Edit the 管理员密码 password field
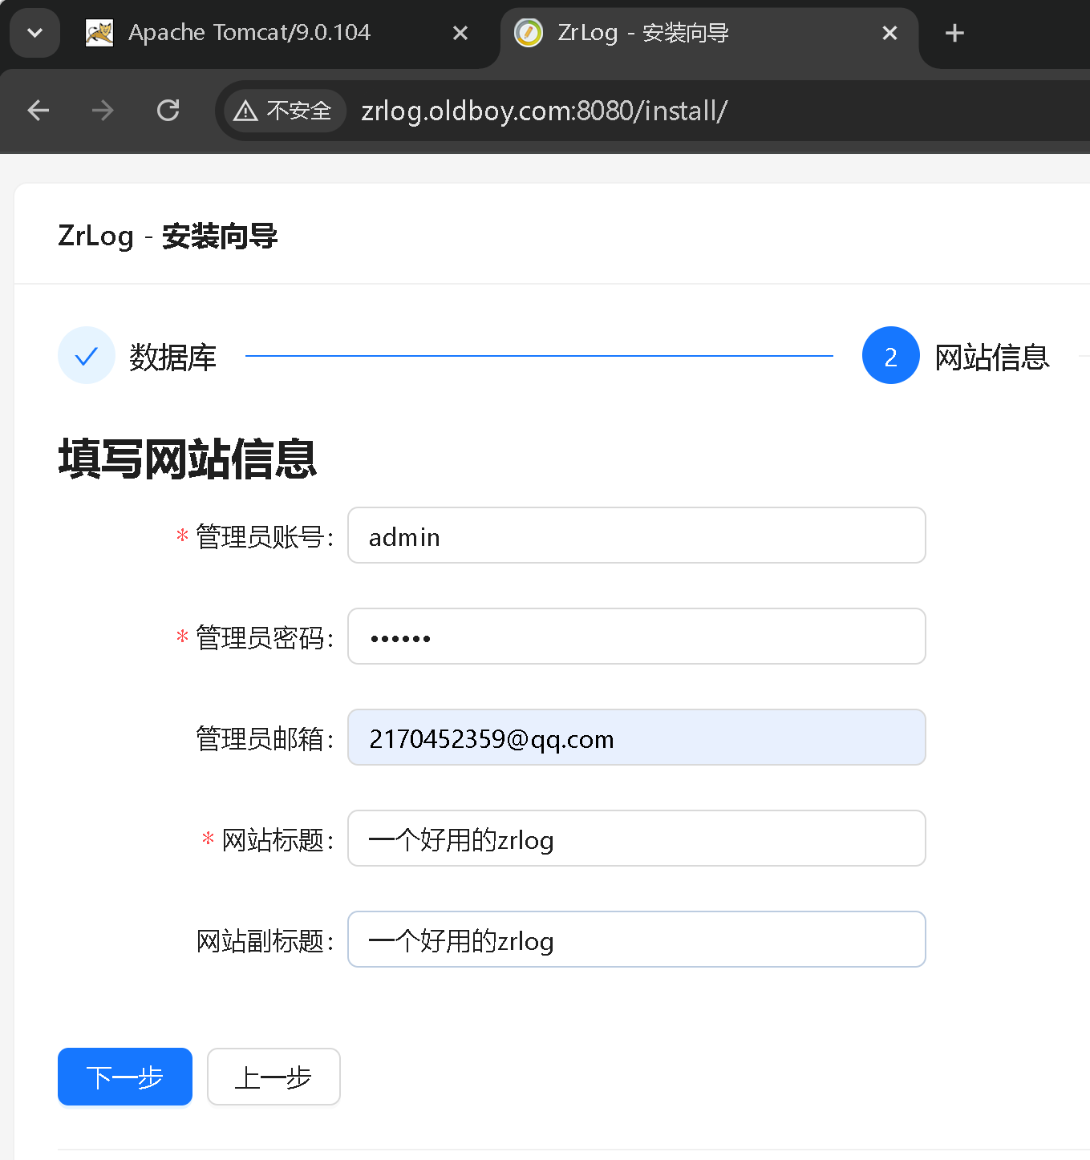Image resolution: width=1090 pixels, height=1160 pixels. coord(637,637)
